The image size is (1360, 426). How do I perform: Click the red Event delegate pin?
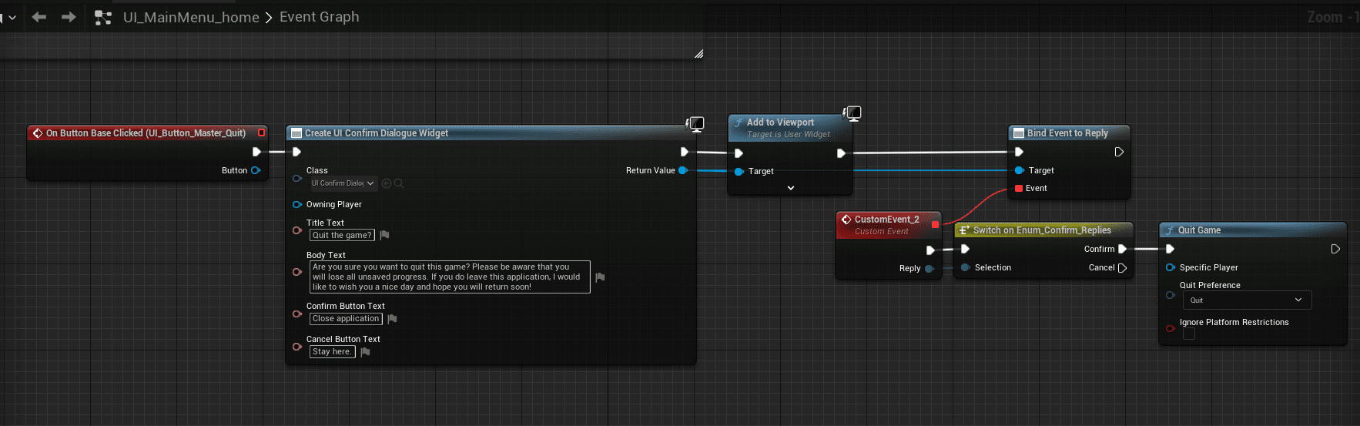(x=1019, y=188)
